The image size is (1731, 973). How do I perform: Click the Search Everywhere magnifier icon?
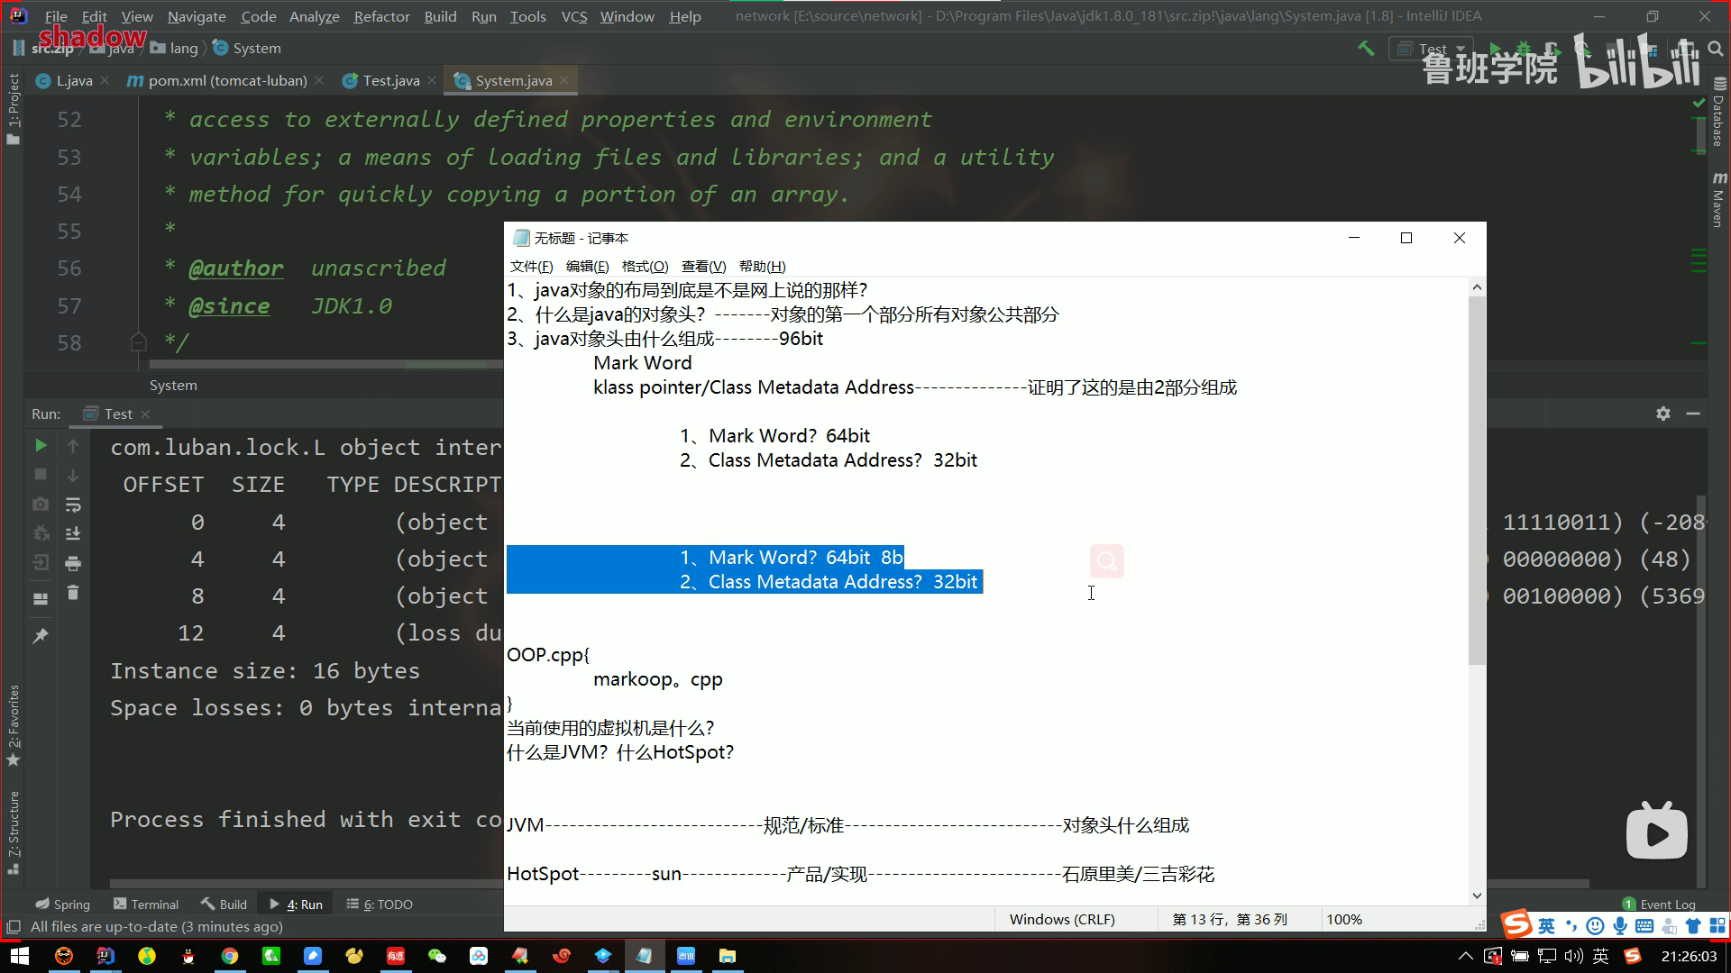coord(1715,49)
